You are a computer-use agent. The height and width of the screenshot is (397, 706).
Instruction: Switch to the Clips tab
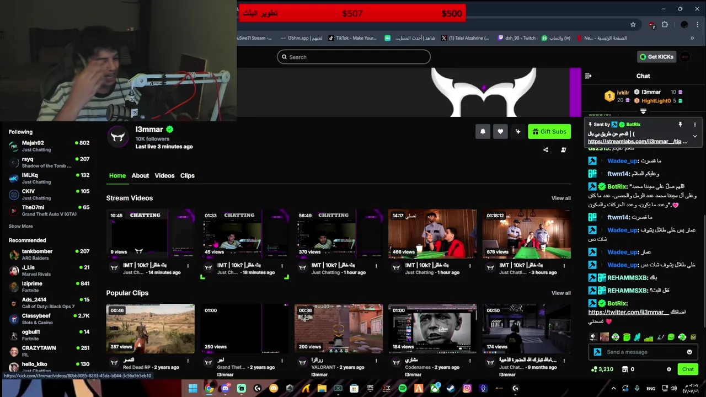188,175
